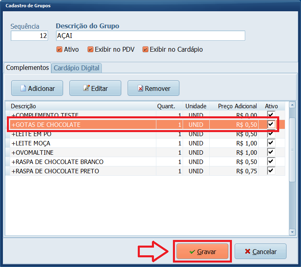301x267 pixels.
Task: Select the +LEITE MOÇA row
Action: (81, 143)
